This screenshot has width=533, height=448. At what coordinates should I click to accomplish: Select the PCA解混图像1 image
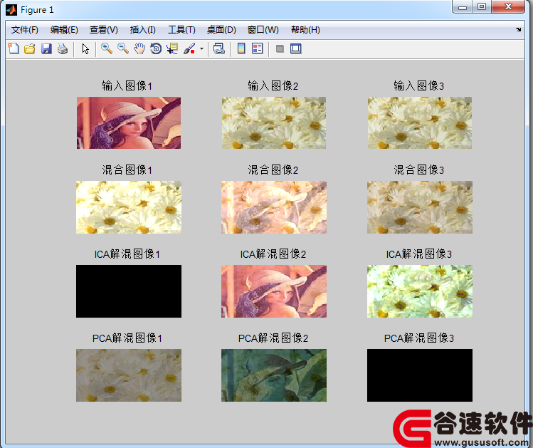129,375
